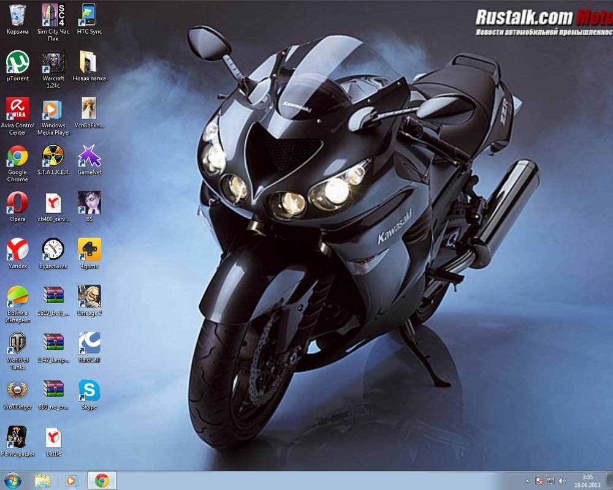Launch the µTorrent desktop shortcut
This screenshot has height=490, width=613.
[x=18, y=62]
